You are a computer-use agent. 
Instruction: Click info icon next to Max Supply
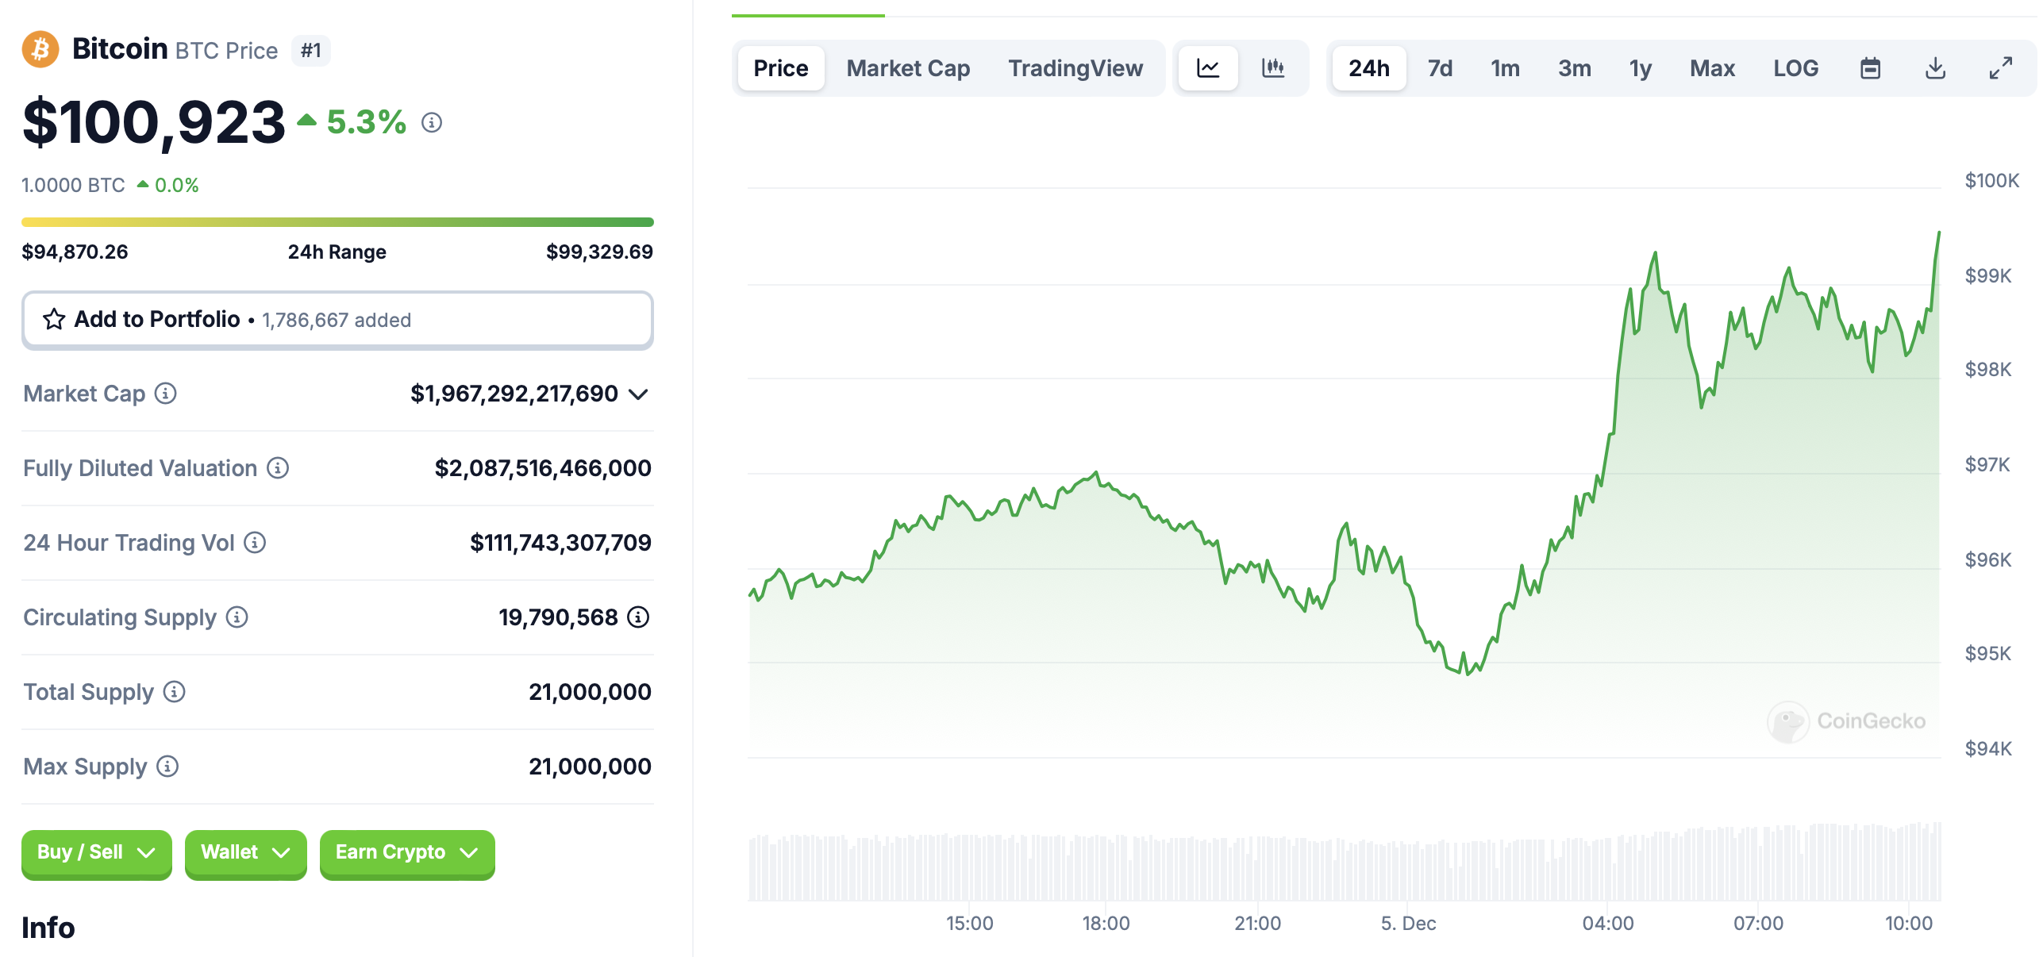pos(167,767)
